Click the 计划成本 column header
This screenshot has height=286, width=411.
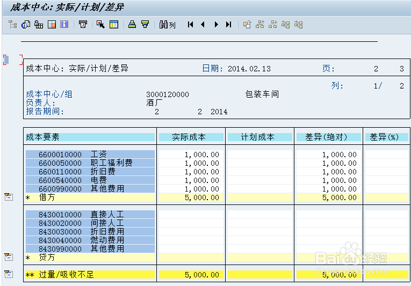pyautogui.click(x=259, y=137)
